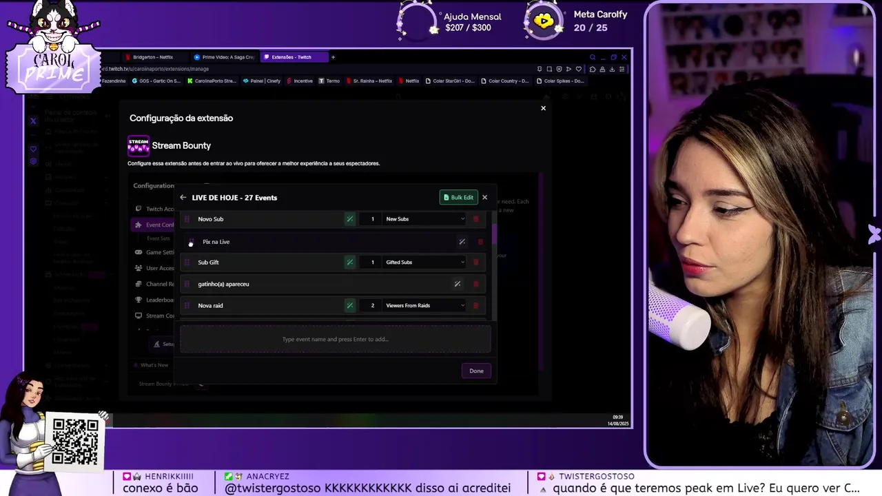The height and width of the screenshot is (496, 882).
Task: Click the Stream Bounty extension logo
Action: [x=139, y=146]
